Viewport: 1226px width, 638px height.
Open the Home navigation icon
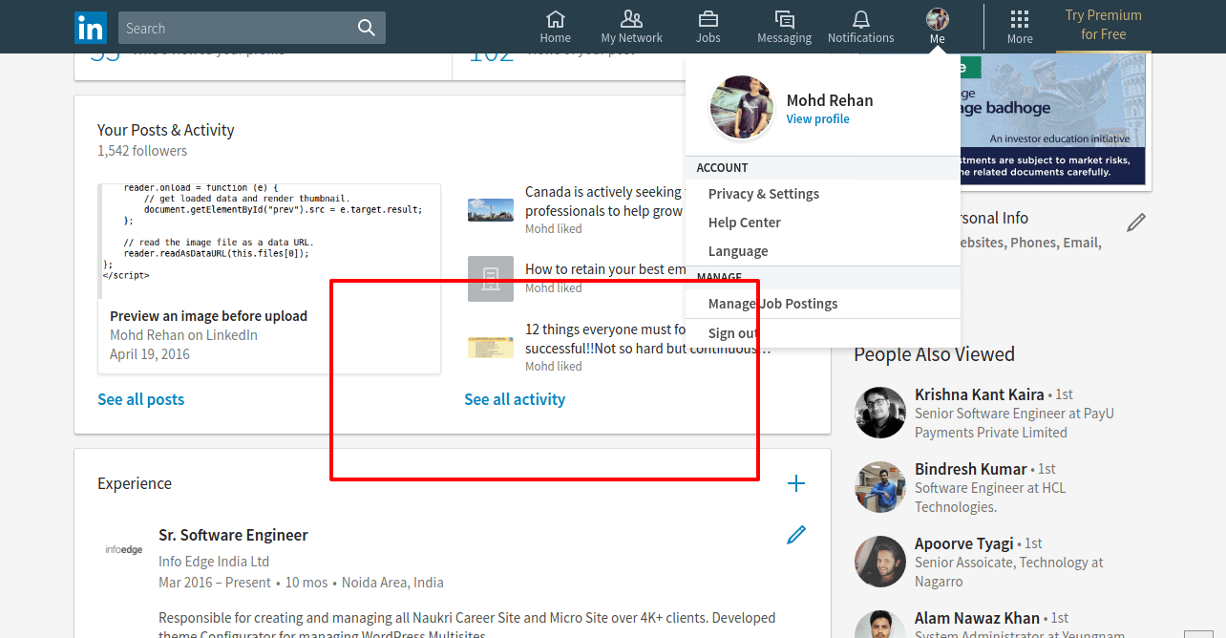pos(555,27)
